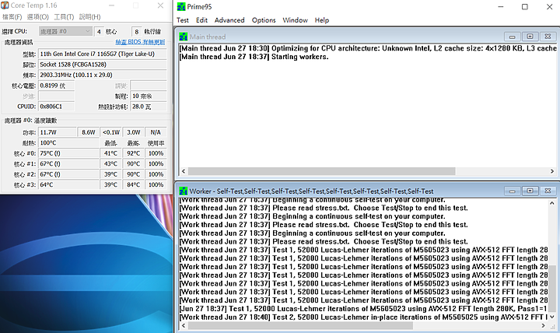The image size is (560, 333).
Task: Click the Worker window vertical scrollbar thumb
Action: (552, 288)
